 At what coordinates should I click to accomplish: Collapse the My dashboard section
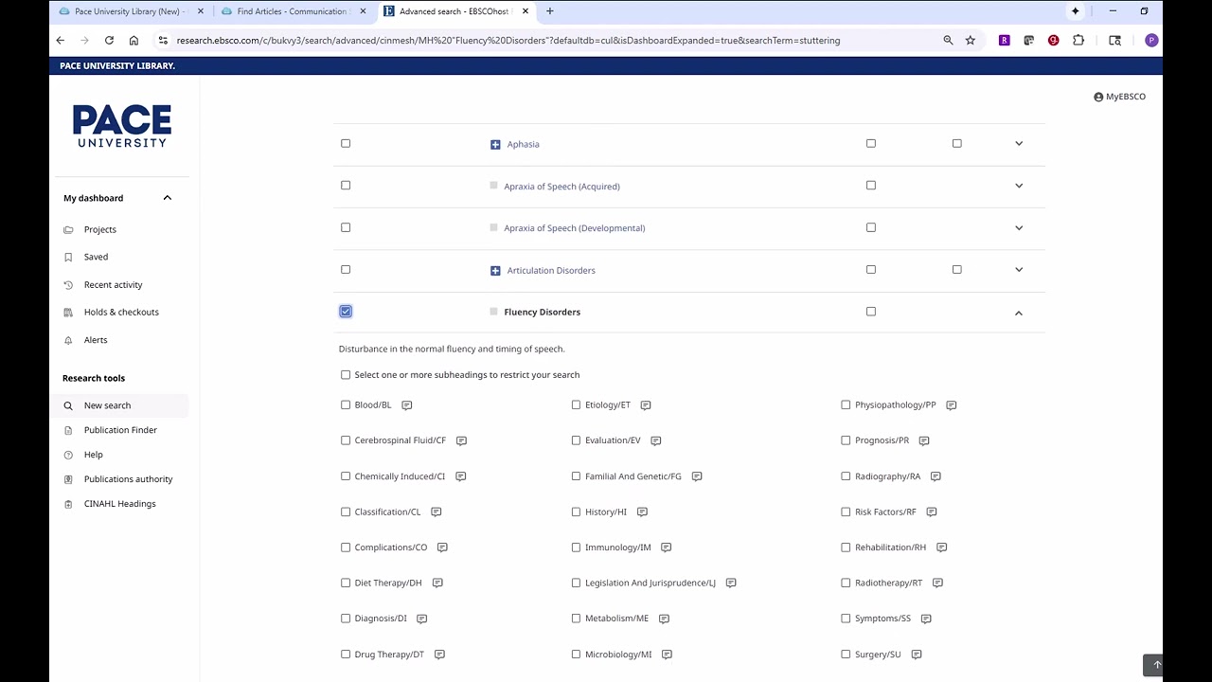click(x=168, y=198)
